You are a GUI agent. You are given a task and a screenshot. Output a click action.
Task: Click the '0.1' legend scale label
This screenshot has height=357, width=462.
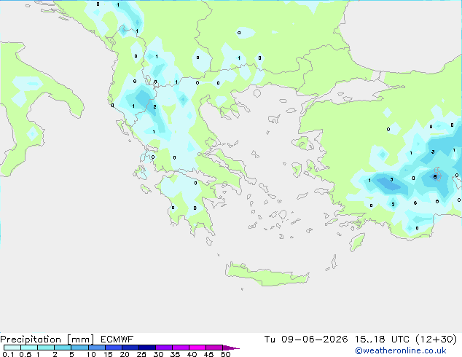(8, 354)
